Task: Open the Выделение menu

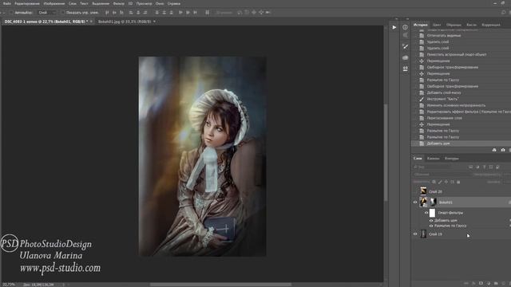Action: (101, 3)
